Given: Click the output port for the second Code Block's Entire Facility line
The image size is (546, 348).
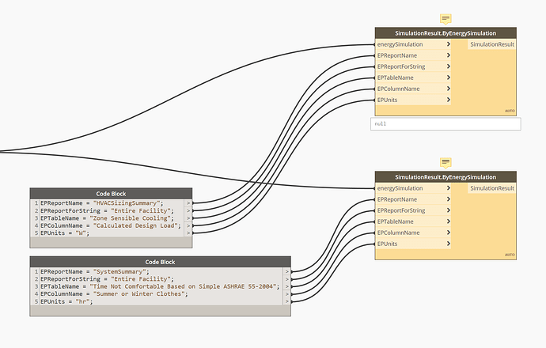Looking at the screenshot, I should pos(287,279).
